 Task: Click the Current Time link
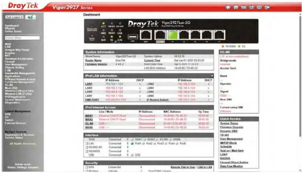point(152,60)
